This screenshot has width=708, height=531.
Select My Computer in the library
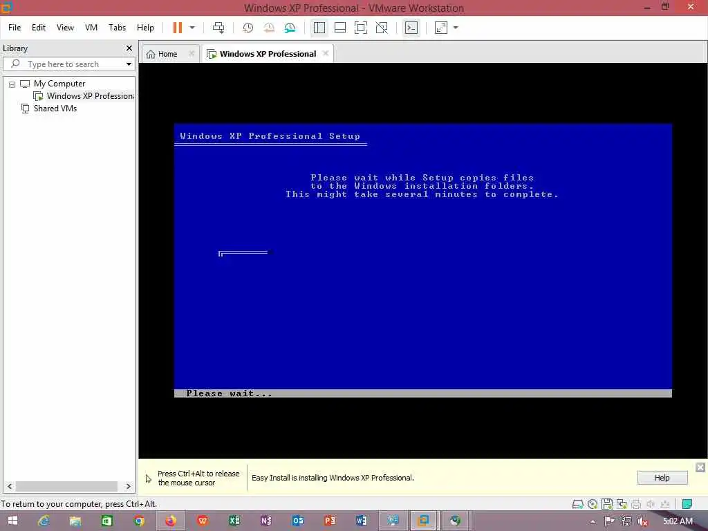(x=59, y=84)
